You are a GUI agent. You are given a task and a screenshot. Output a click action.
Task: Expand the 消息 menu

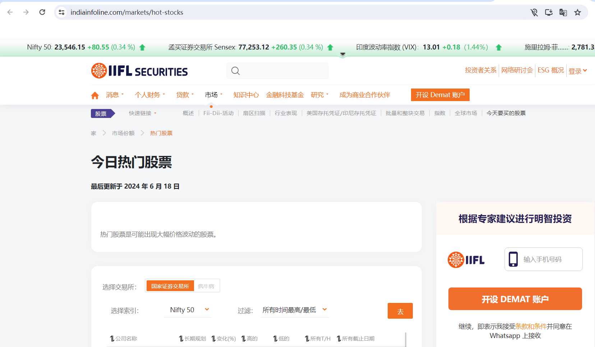click(x=115, y=95)
